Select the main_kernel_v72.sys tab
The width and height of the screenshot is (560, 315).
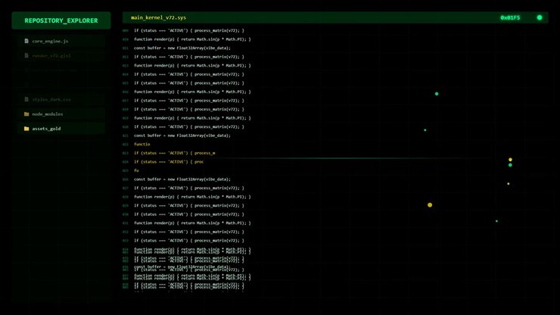[x=158, y=17]
